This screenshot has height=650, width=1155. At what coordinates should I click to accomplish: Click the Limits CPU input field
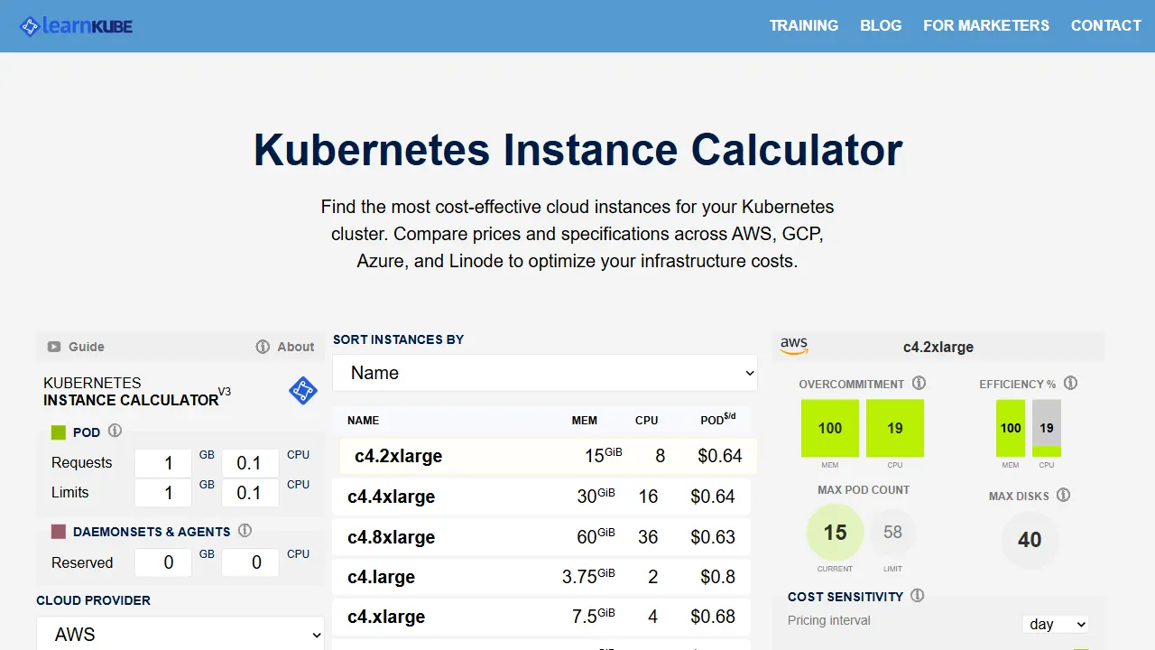[x=251, y=493]
